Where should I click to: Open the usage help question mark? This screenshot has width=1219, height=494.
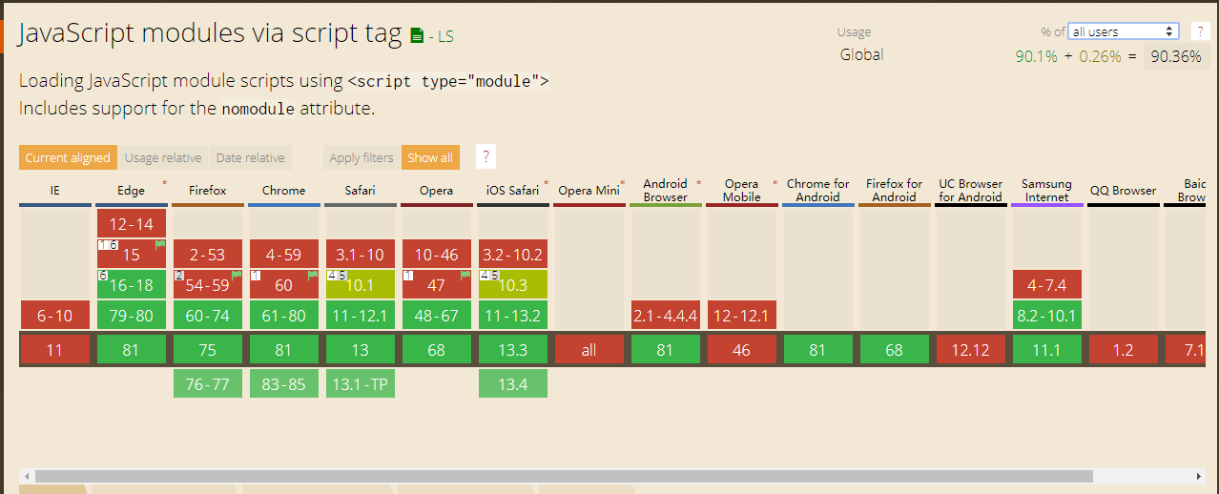tap(1200, 31)
